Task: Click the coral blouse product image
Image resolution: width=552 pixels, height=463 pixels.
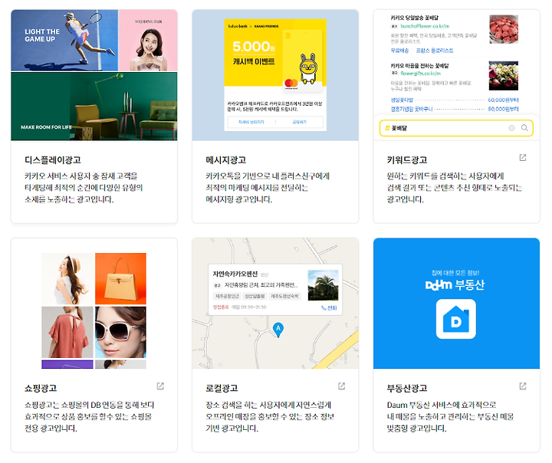Action: [67, 332]
